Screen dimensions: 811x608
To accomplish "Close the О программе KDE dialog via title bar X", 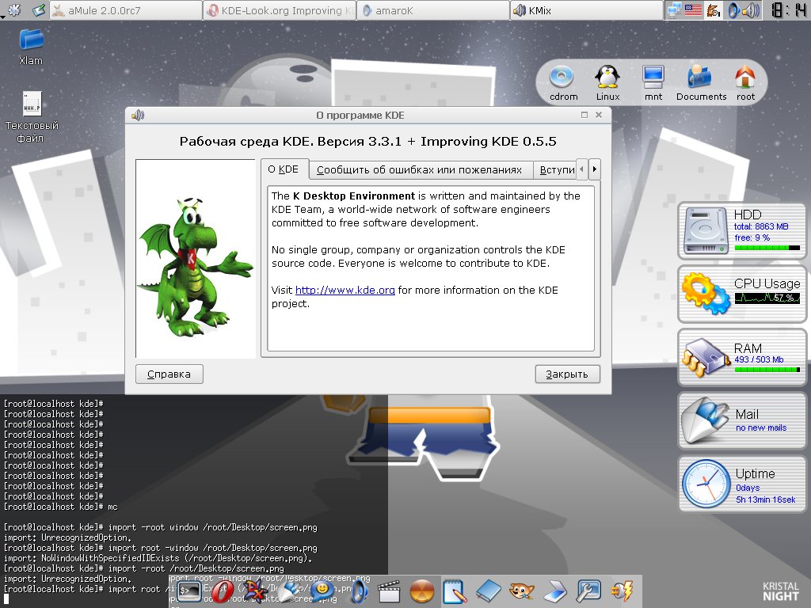I will coord(599,115).
